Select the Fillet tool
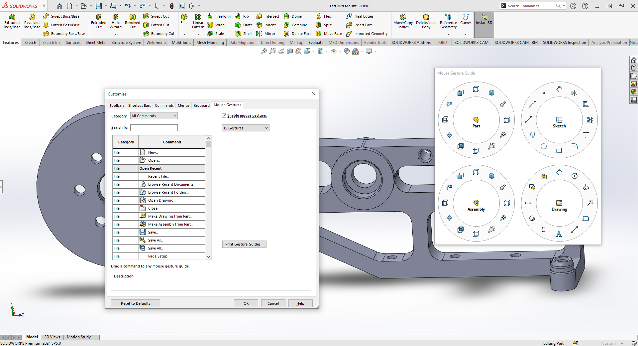Viewport: 638px width, 346px height. (184, 19)
